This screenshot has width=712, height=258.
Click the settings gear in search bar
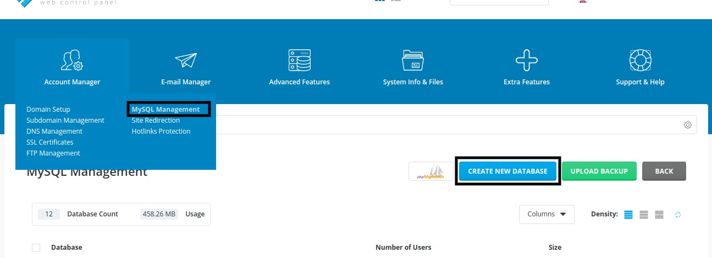click(687, 125)
